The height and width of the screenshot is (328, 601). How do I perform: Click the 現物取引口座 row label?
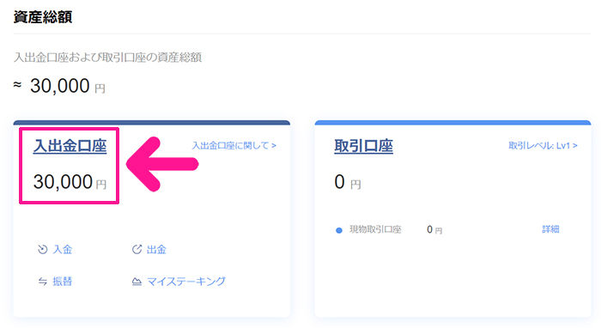[x=375, y=229]
